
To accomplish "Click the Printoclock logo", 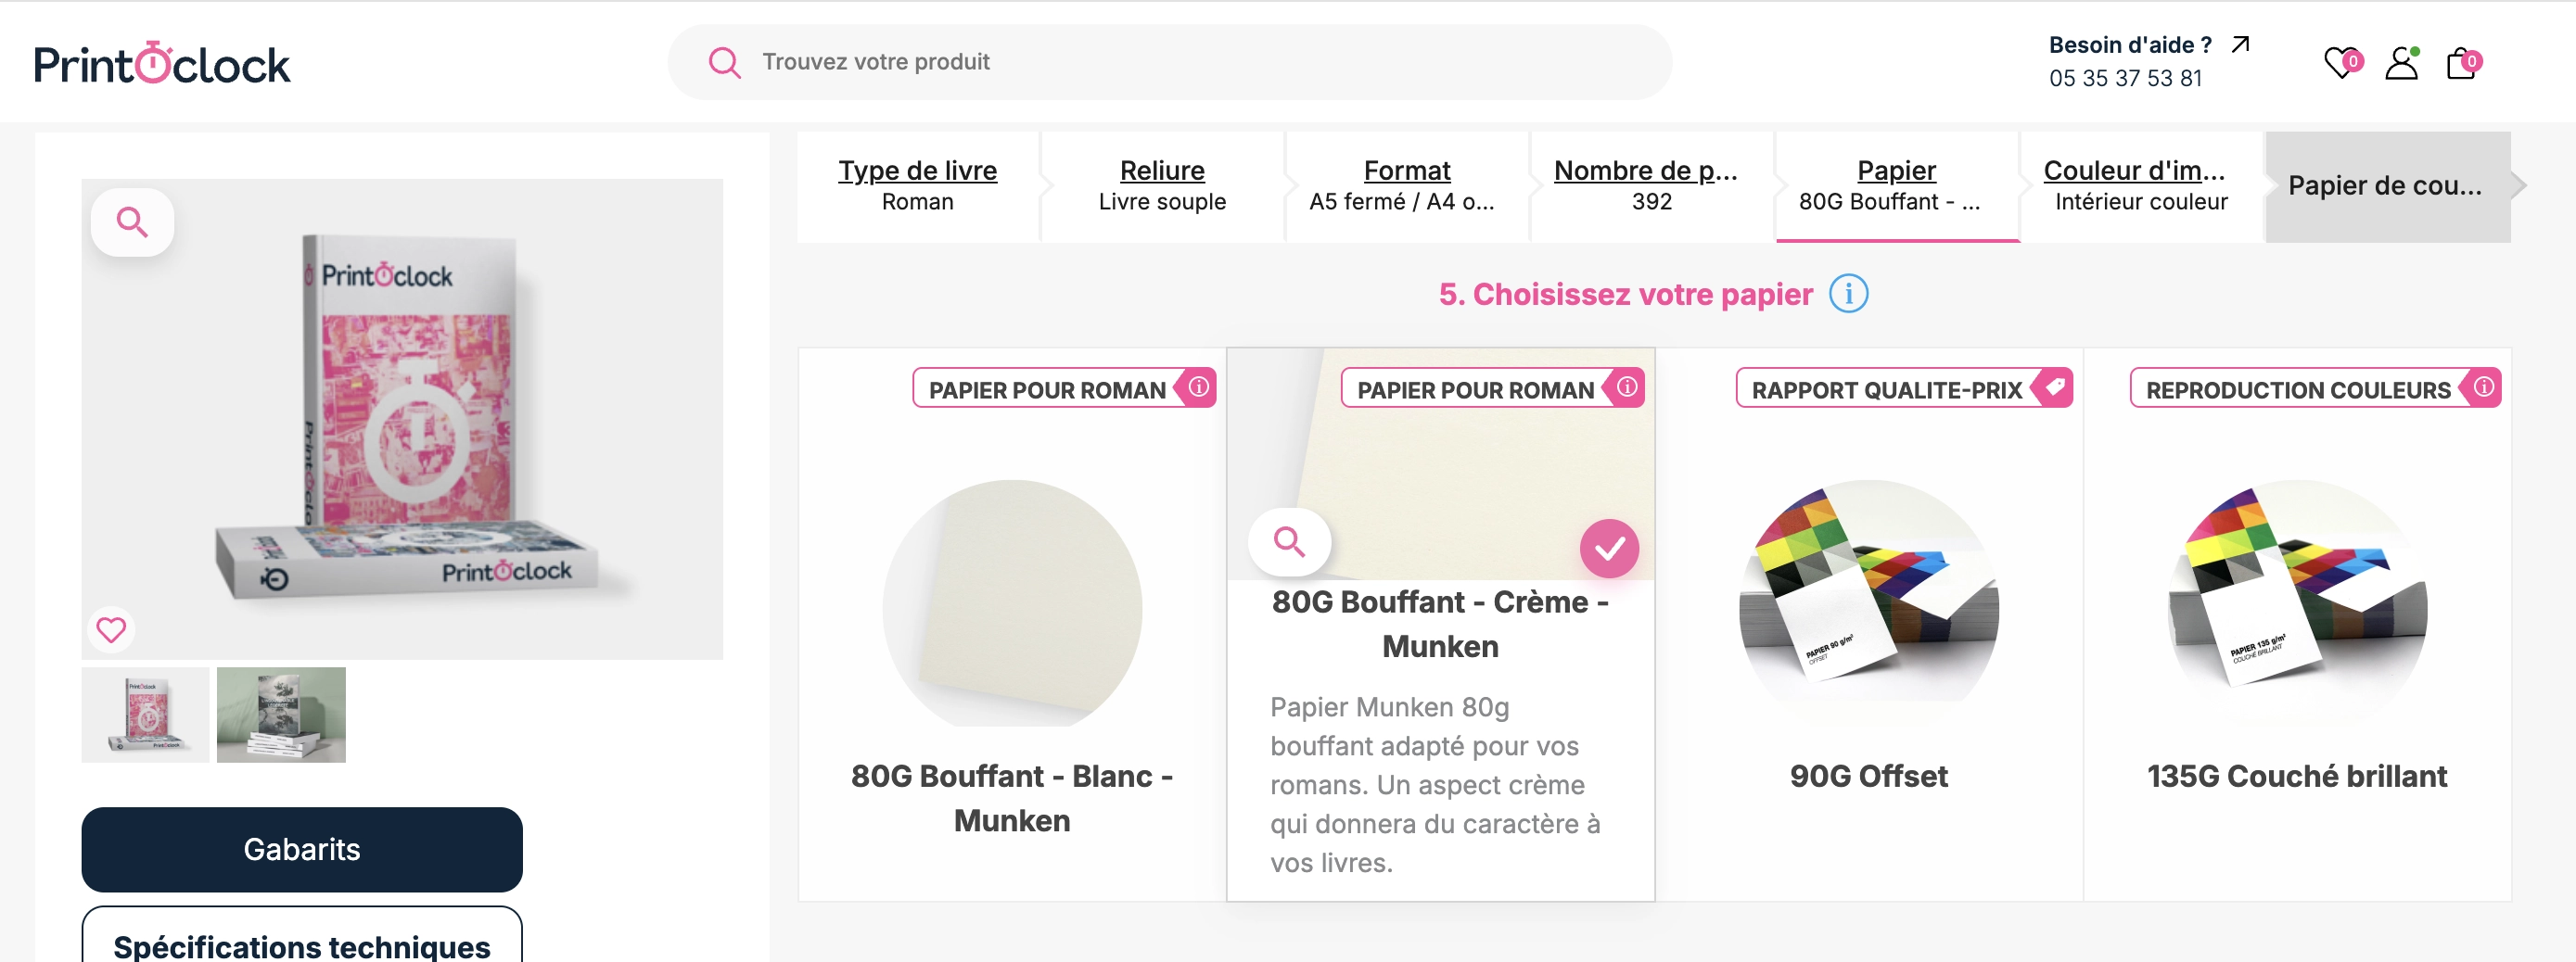I will (x=162, y=63).
